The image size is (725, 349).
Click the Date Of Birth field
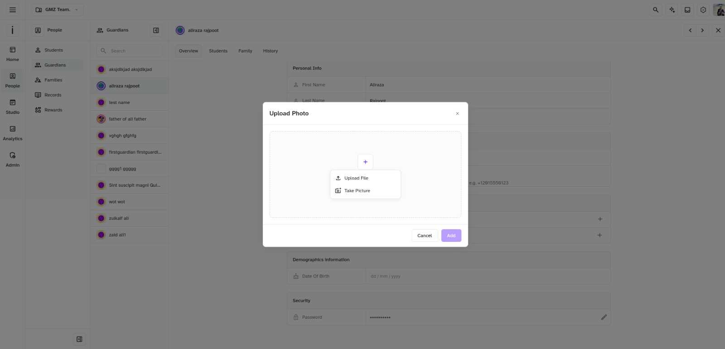coord(488,276)
